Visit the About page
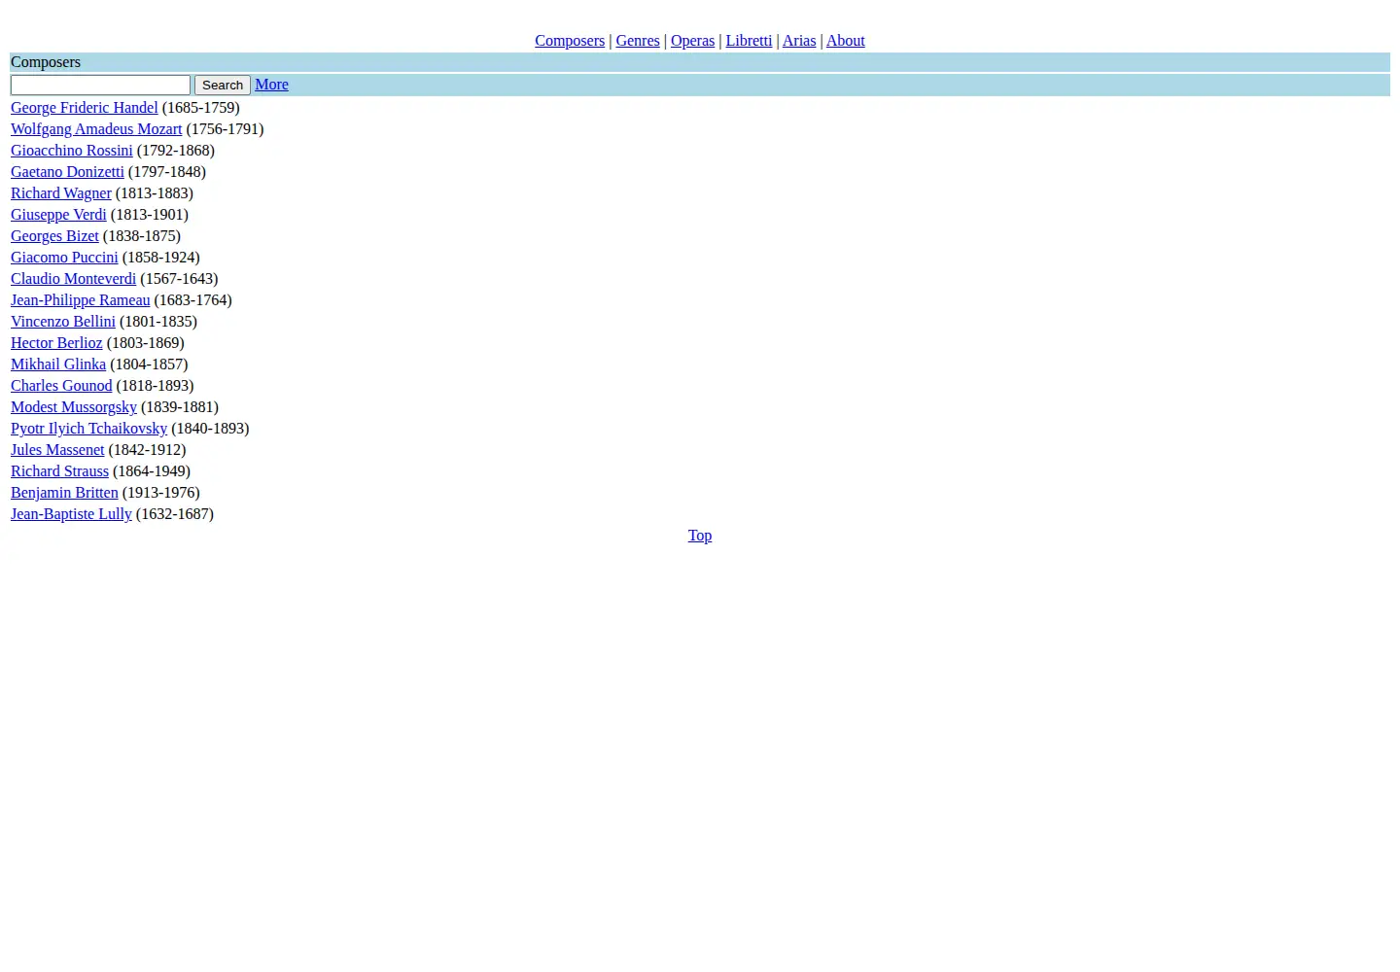 click(x=846, y=41)
